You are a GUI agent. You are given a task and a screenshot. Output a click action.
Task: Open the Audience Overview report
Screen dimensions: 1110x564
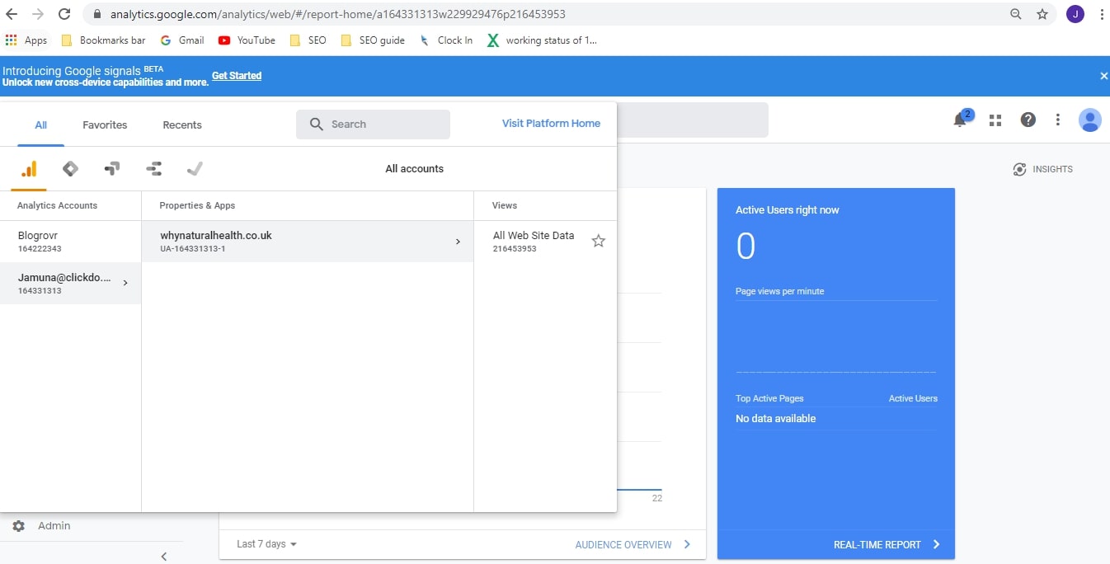[623, 544]
